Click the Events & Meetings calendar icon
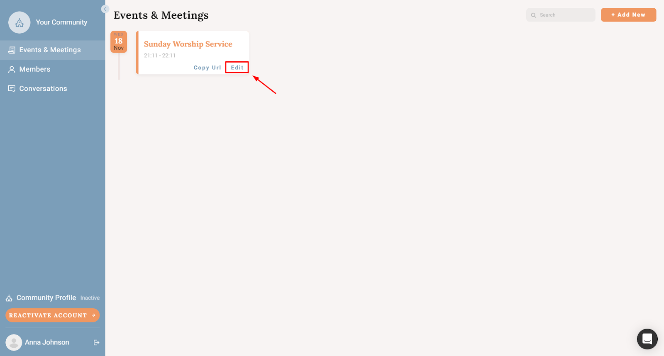Image resolution: width=664 pixels, height=356 pixels. coord(12,50)
